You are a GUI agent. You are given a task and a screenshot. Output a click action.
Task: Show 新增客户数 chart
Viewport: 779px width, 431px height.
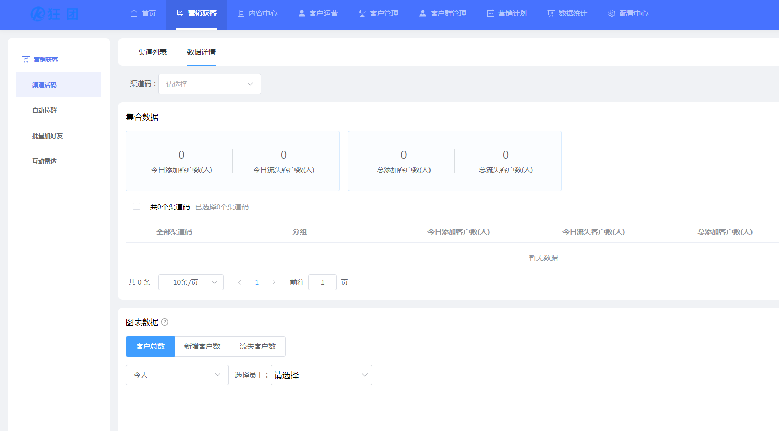(x=202, y=346)
